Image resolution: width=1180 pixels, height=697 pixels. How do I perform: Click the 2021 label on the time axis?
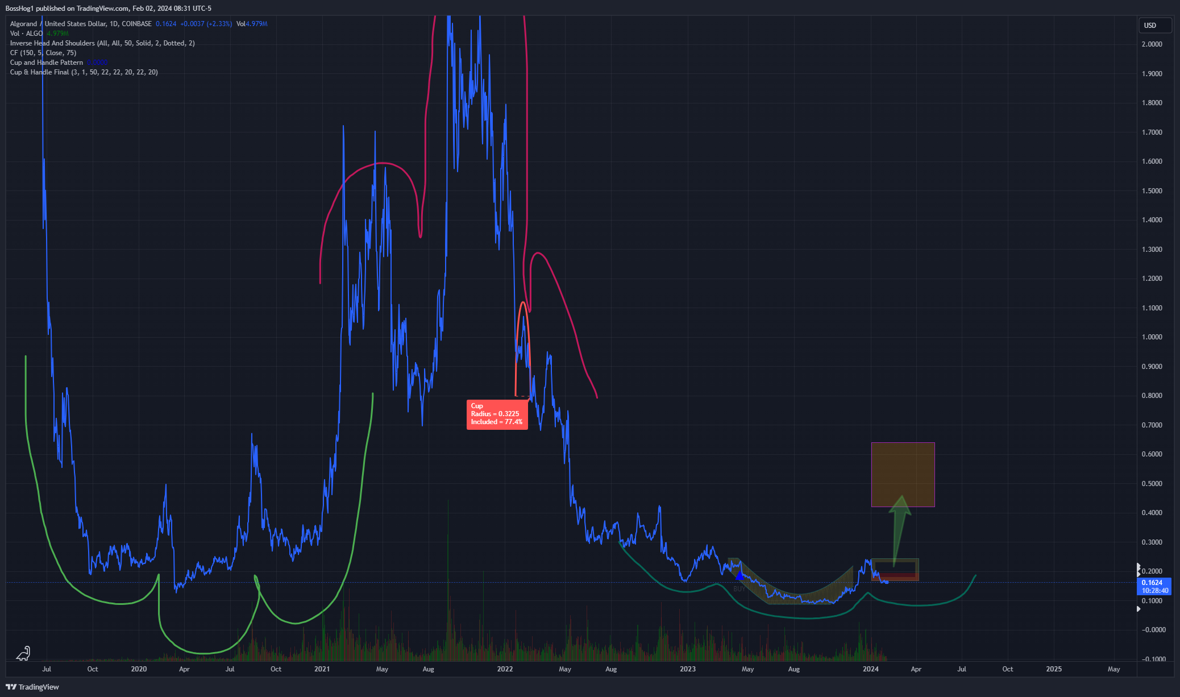pos(322,669)
